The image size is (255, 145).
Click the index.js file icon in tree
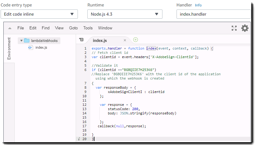30,48
